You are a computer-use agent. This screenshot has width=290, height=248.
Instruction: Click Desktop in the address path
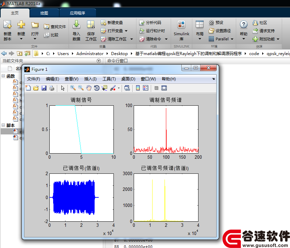click(x=119, y=53)
